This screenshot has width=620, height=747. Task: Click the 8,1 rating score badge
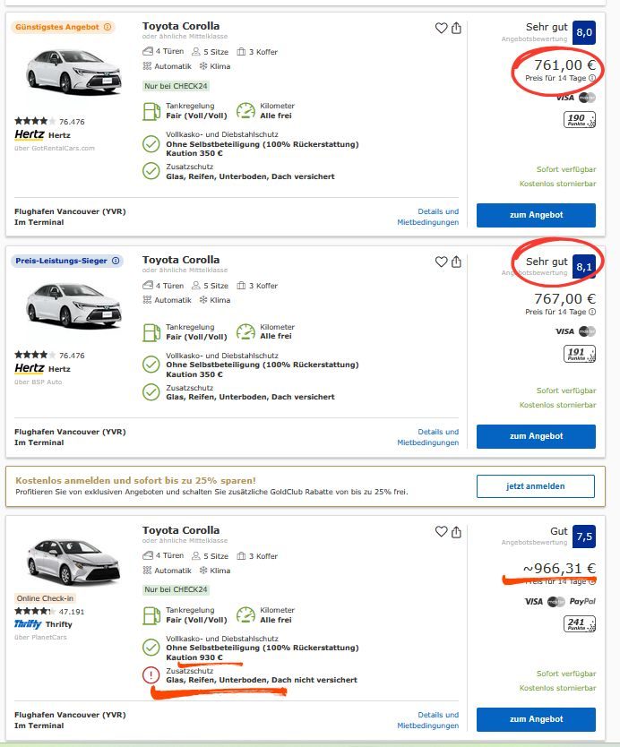584,266
